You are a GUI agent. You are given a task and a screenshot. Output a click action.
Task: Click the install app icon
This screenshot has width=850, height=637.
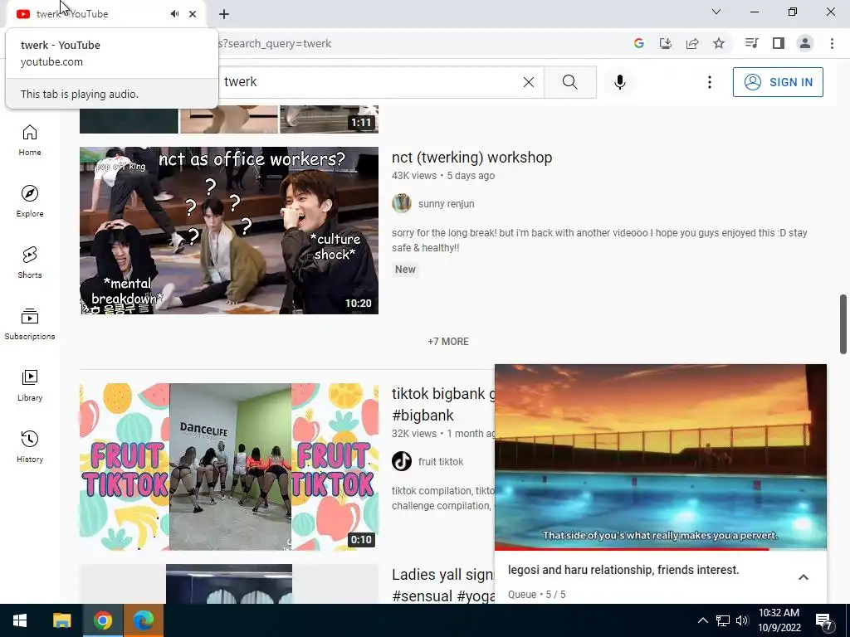point(666,43)
